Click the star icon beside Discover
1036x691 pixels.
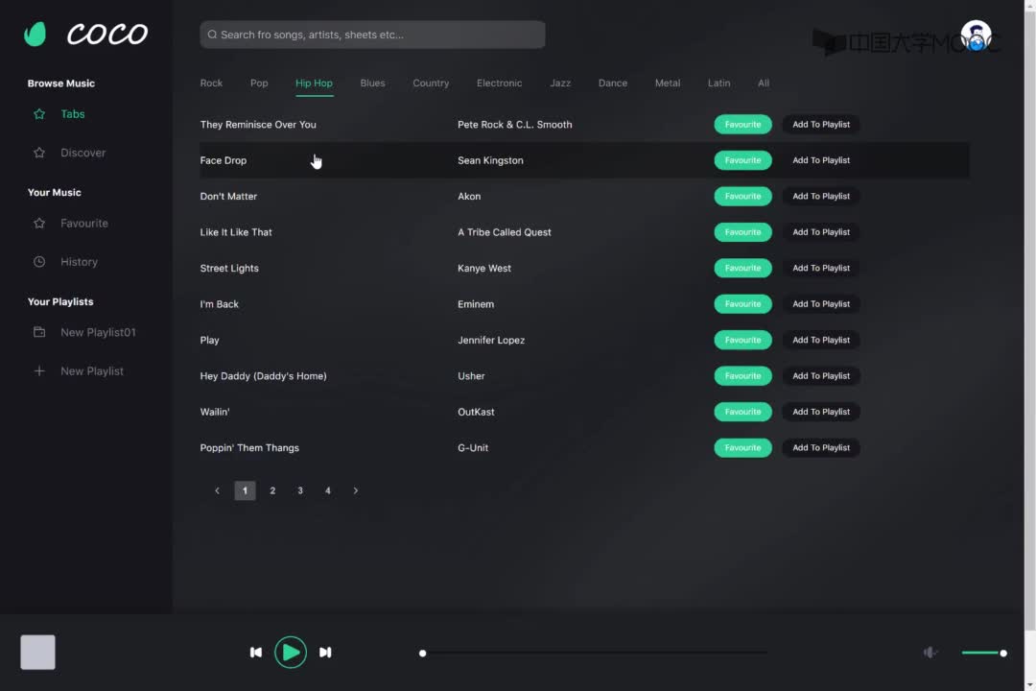coord(39,153)
